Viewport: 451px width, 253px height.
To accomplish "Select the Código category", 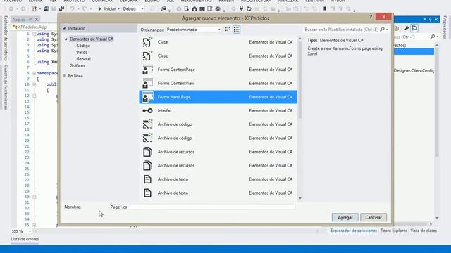I will tap(83, 46).
